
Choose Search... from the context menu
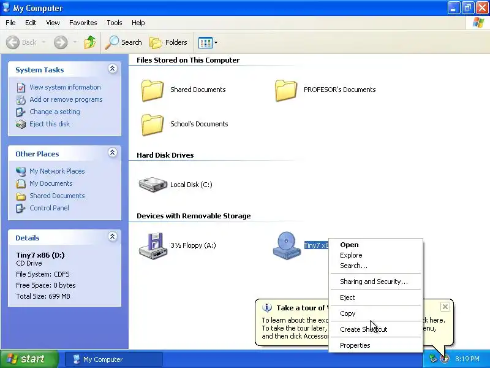(x=375, y=266)
